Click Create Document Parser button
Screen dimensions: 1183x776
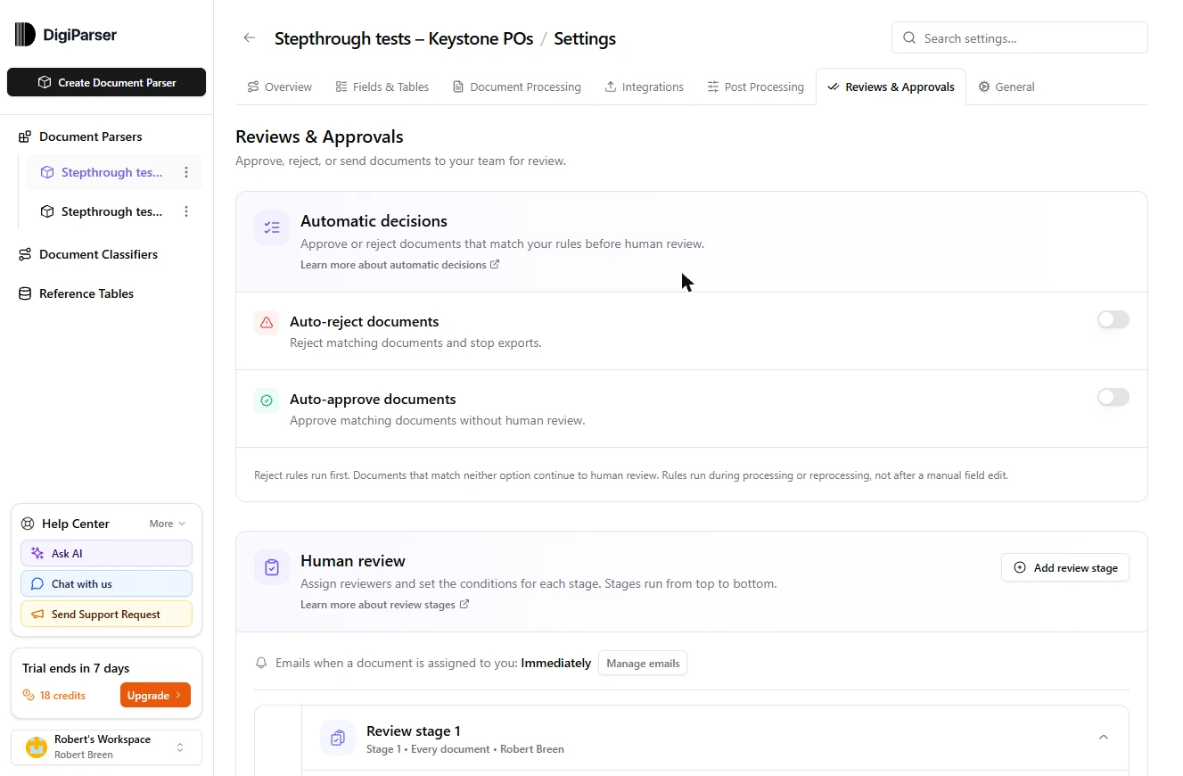(x=107, y=82)
